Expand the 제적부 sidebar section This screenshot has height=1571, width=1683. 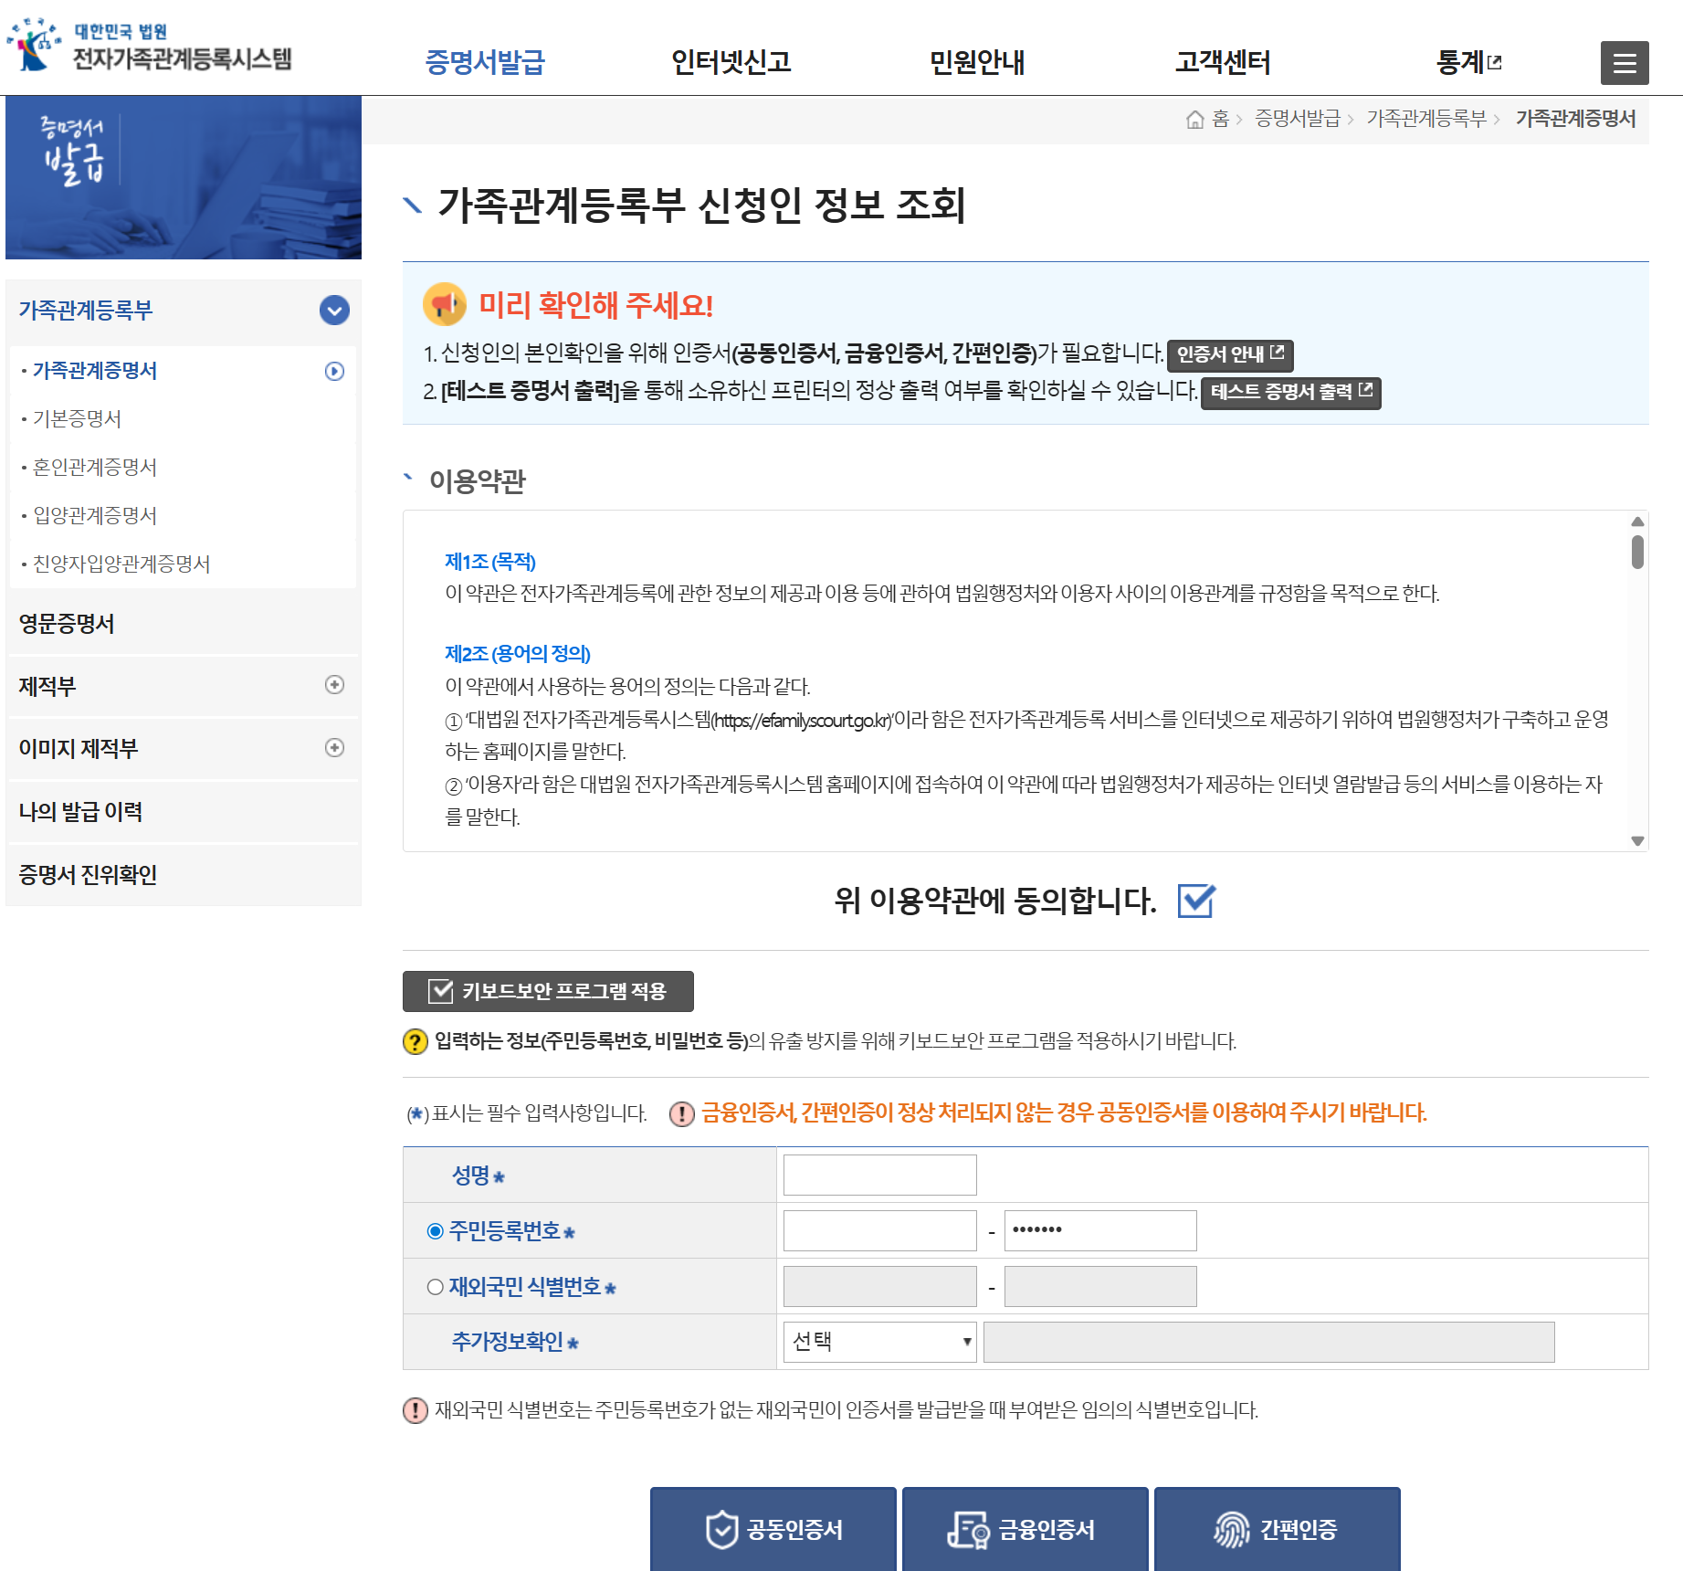click(x=336, y=686)
